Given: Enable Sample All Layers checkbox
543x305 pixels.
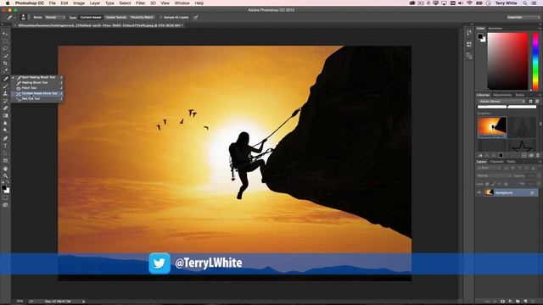Looking at the screenshot, I should [x=160, y=17].
